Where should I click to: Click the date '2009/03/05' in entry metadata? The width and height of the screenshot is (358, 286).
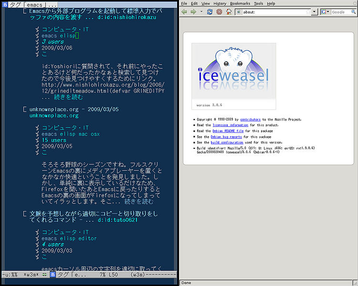pyautogui.click(x=57, y=146)
